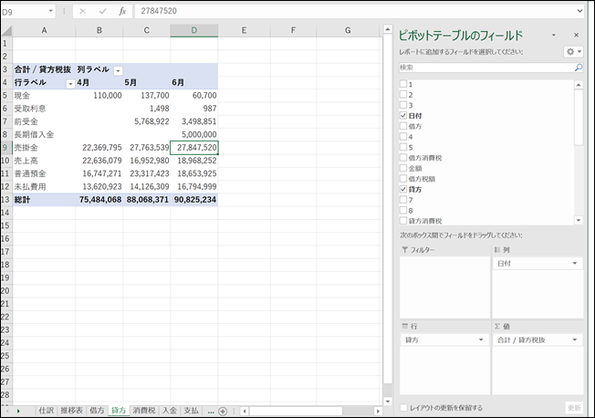Switch to the 推移表 sheet tab
595x418 pixels.
pos(72,411)
